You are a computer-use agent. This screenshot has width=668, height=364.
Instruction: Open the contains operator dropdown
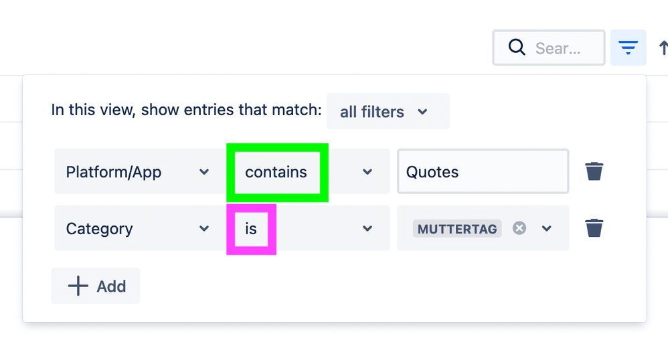coord(308,171)
